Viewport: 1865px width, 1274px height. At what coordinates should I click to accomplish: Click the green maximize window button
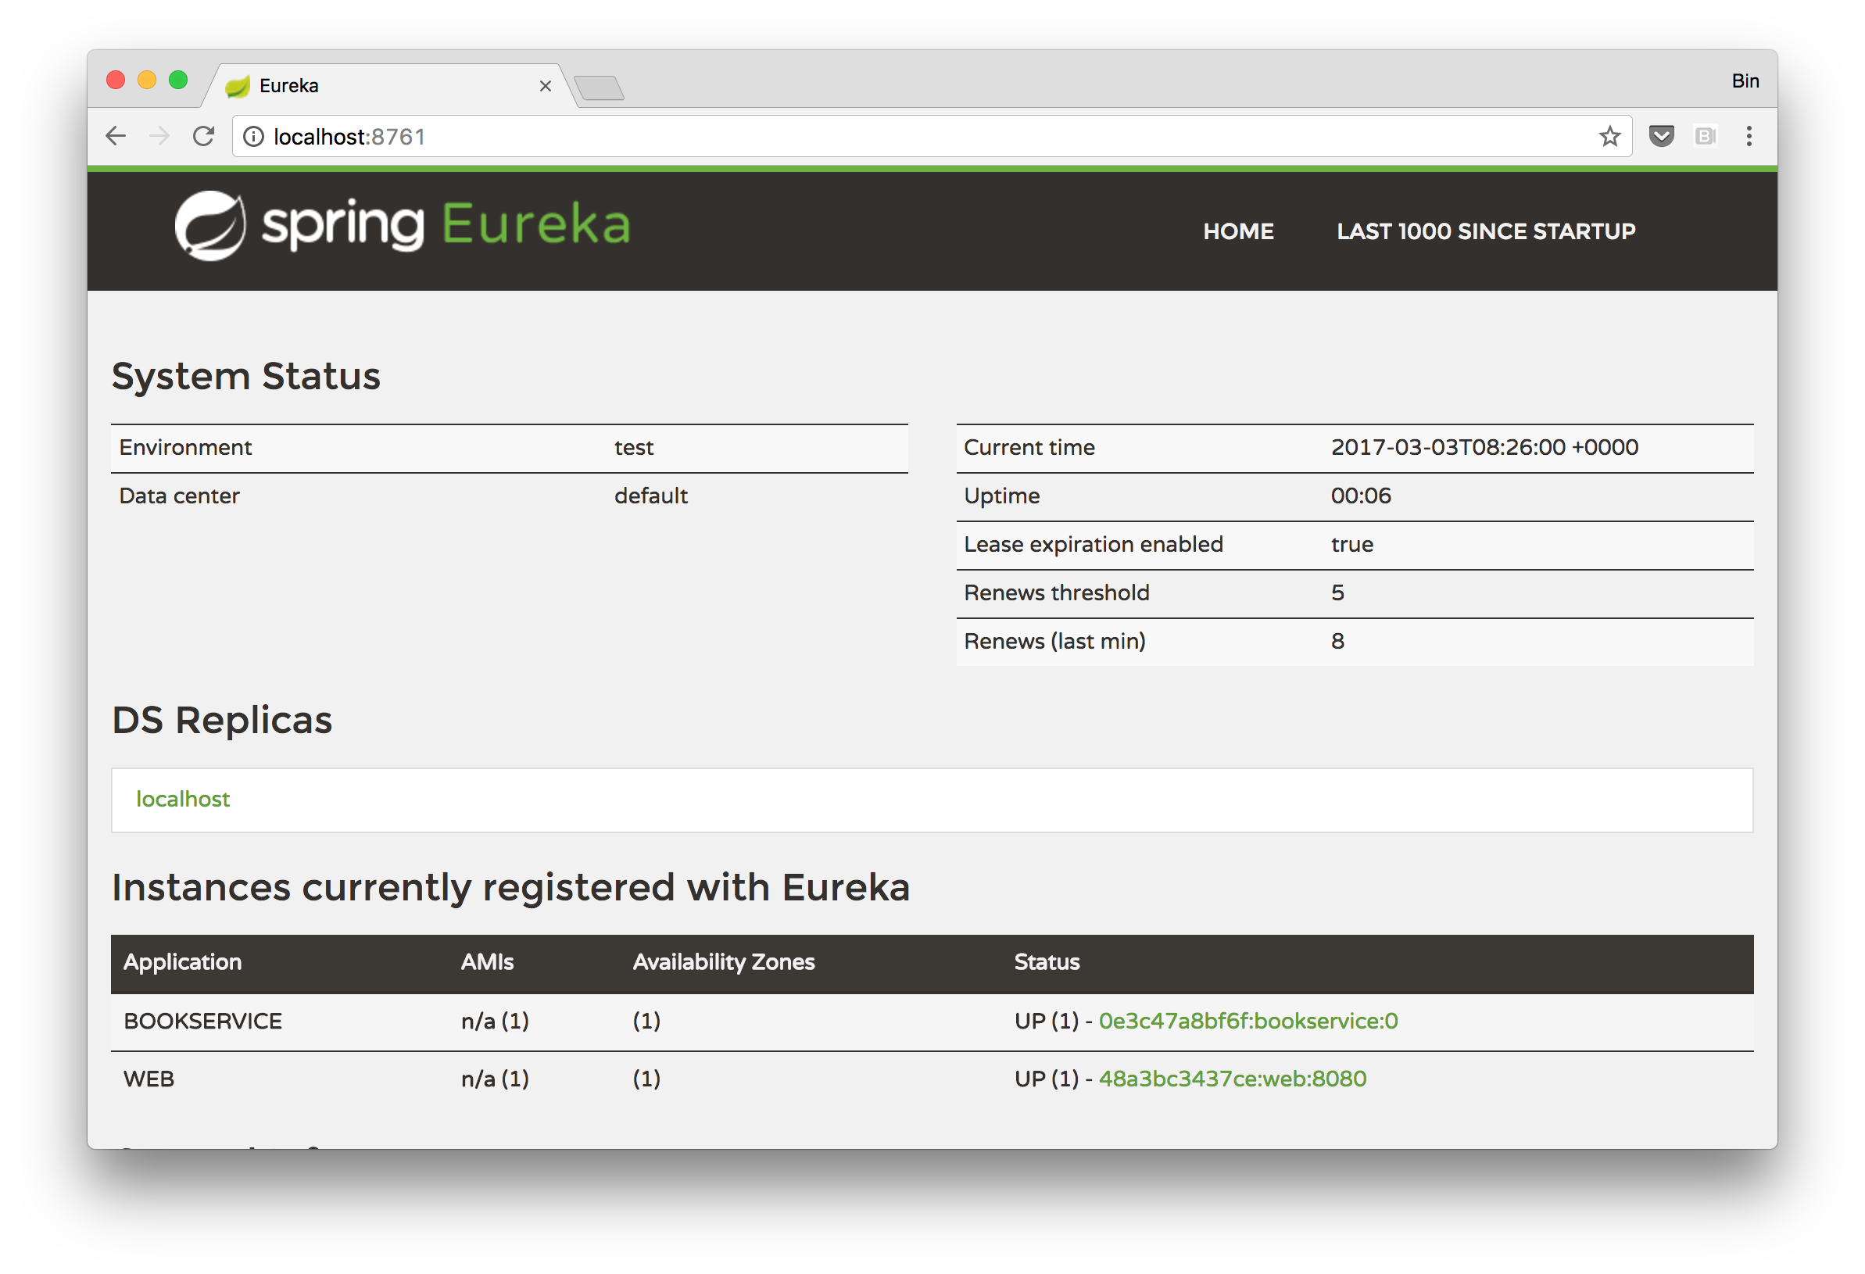tap(178, 81)
